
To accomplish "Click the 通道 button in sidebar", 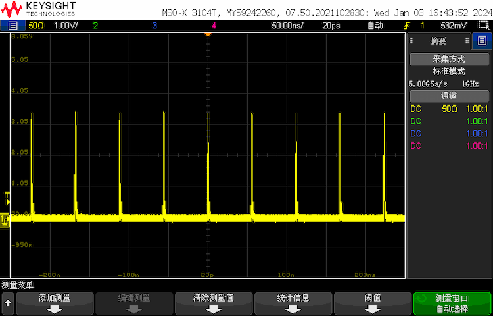I will (449, 96).
